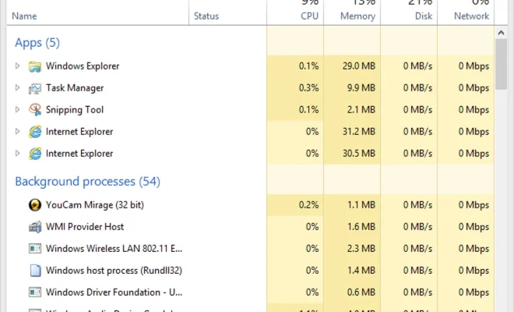This screenshot has height=312, width=514.
Task: Click the second Internet Explorer icon
Action: (x=35, y=154)
